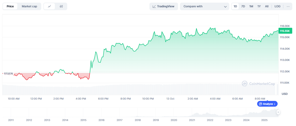Click the Analyze button
Image resolution: width=296 pixels, height=126 pixels.
(x=267, y=104)
